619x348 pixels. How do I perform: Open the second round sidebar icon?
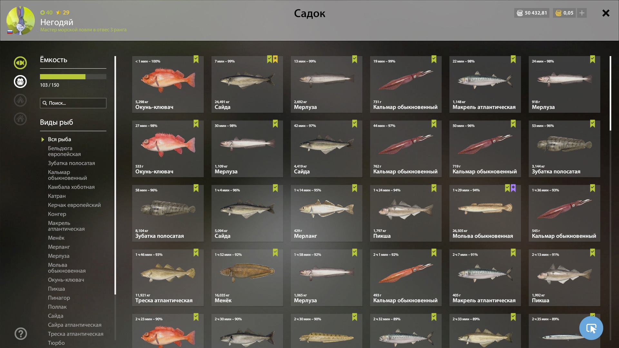pyautogui.click(x=20, y=82)
